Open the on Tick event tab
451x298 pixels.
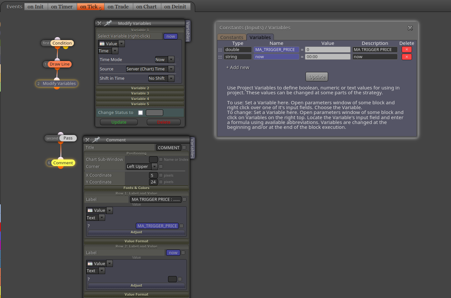[x=90, y=6]
